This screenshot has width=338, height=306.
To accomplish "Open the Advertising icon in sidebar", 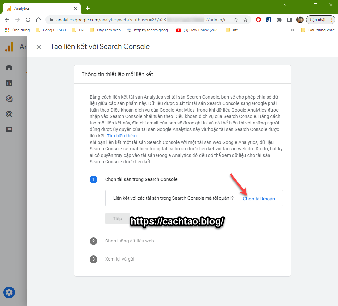I will pyautogui.click(x=9, y=114).
